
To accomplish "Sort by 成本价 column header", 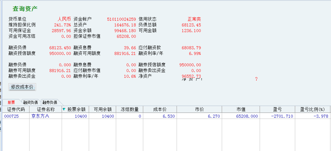I will (160, 109).
